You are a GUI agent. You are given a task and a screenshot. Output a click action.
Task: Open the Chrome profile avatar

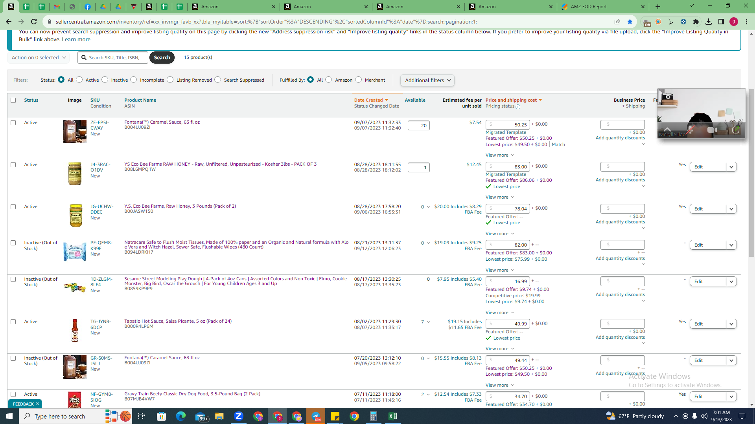coord(734,22)
